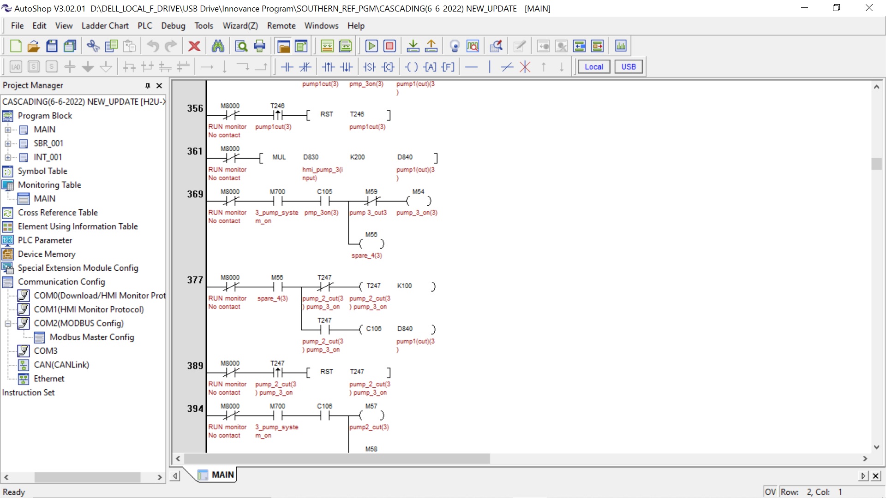Click the Stop PLC icon

click(390, 46)
